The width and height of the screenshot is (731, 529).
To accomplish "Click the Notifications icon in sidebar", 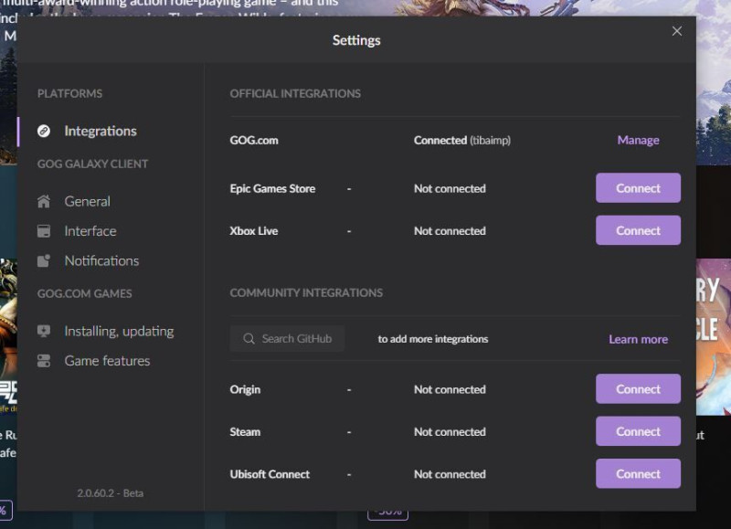I will pos(44,261).
